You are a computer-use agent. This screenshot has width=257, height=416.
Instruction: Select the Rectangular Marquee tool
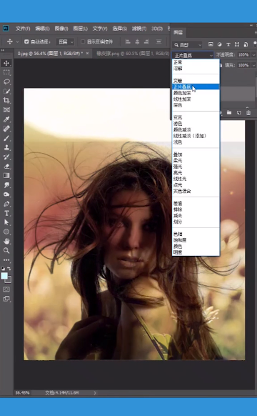click(x=6, y=72)
